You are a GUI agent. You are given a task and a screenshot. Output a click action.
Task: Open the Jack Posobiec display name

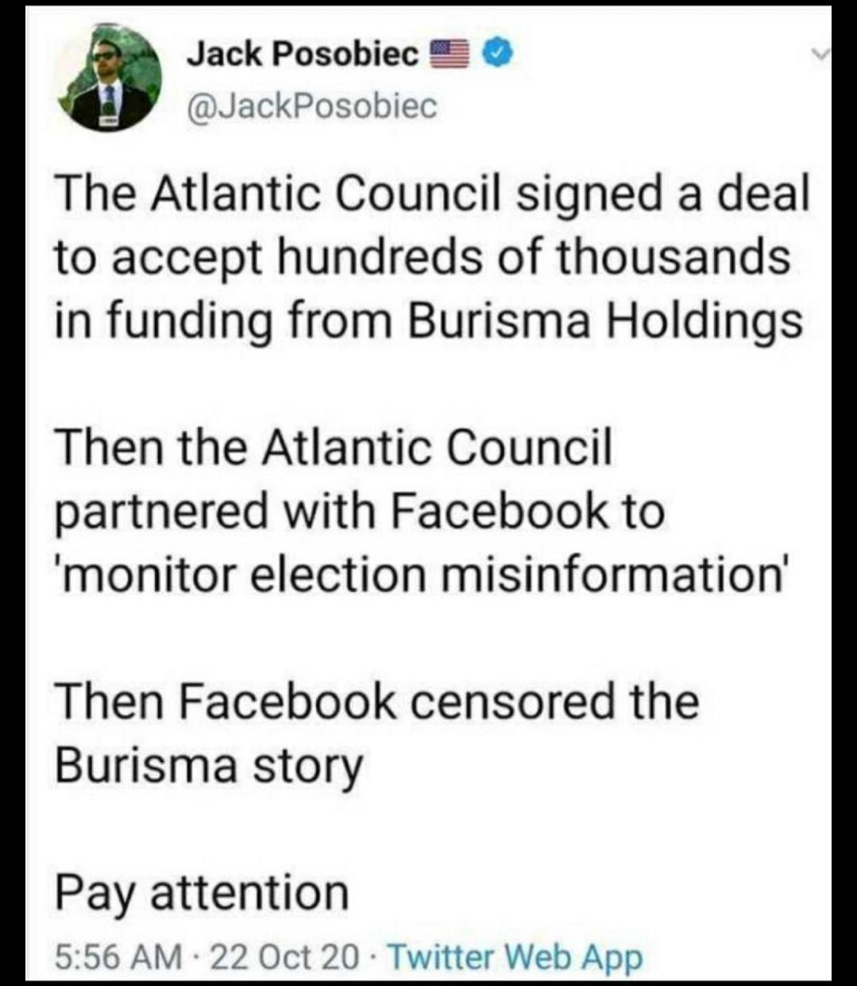(x=303, y=54)
